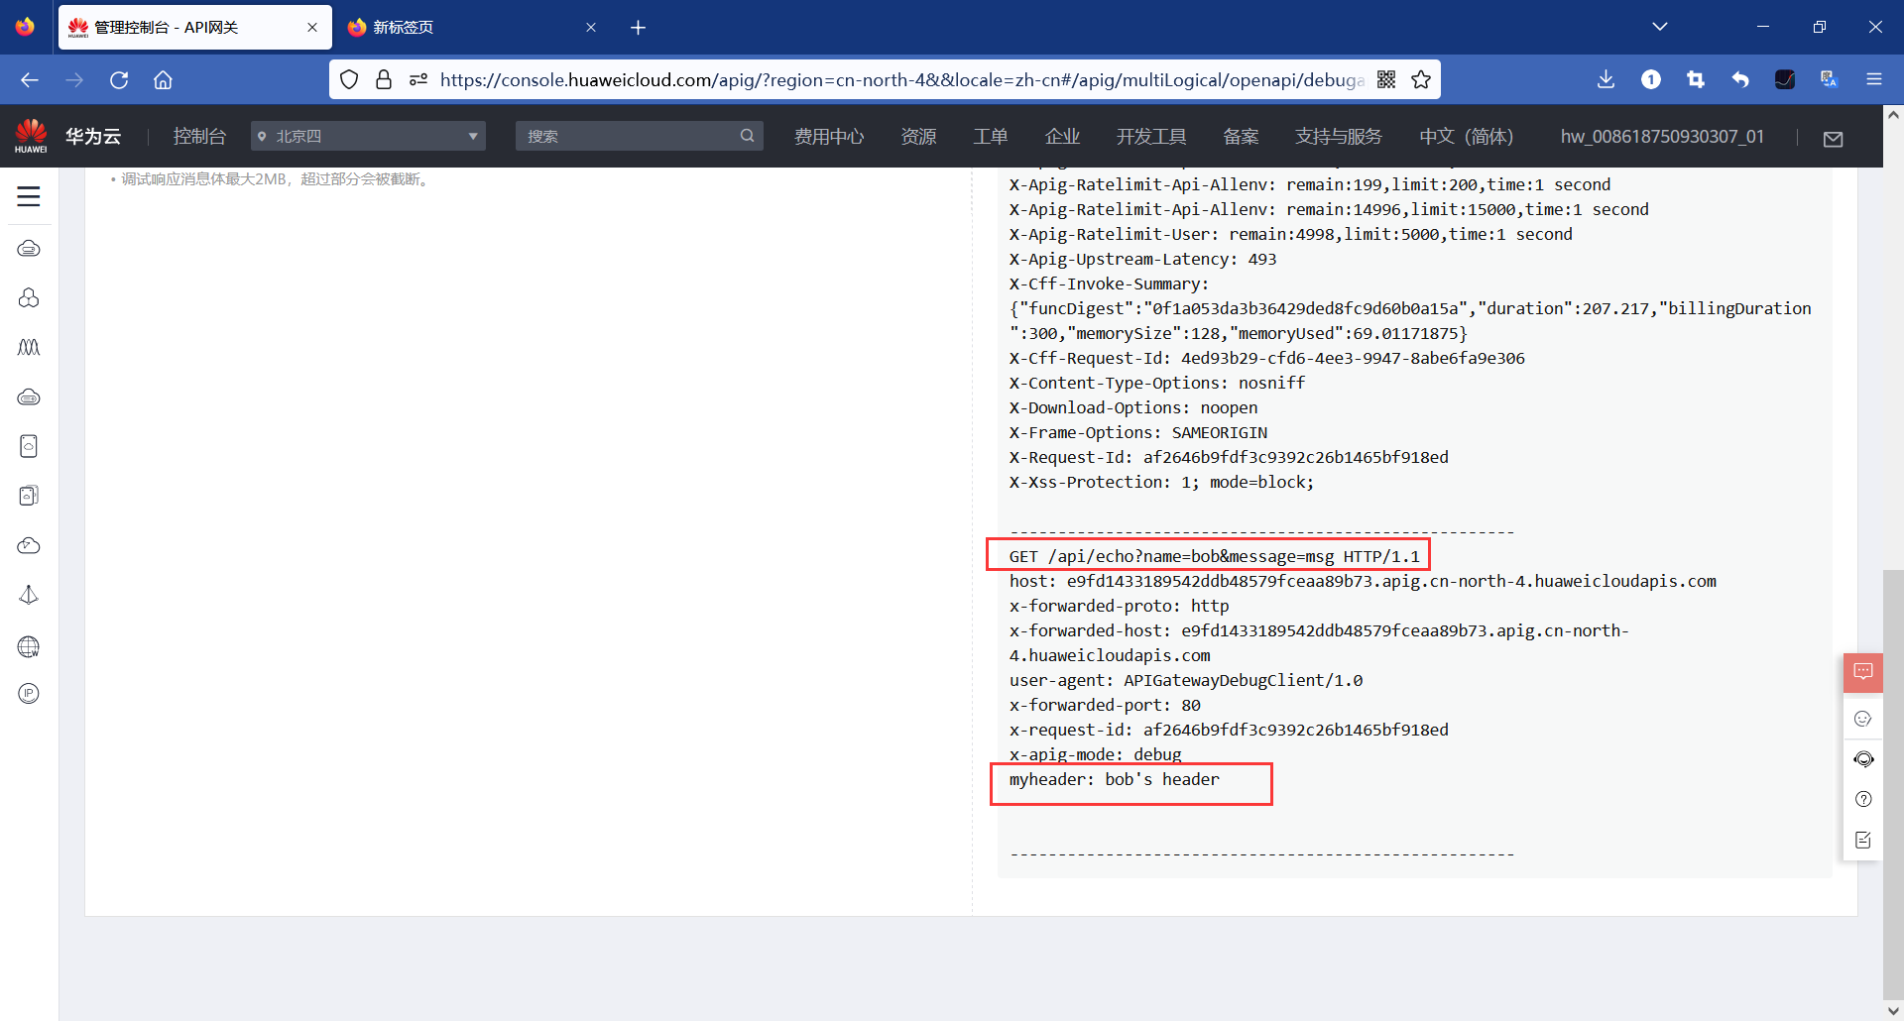The height and width of the screenshot is (1021, 1904).
Task: Click the translate extension icon
Action: click(1830, 79)
